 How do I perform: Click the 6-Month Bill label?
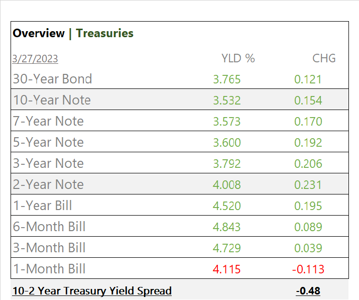pyautogui.click(x=49, y=227)
